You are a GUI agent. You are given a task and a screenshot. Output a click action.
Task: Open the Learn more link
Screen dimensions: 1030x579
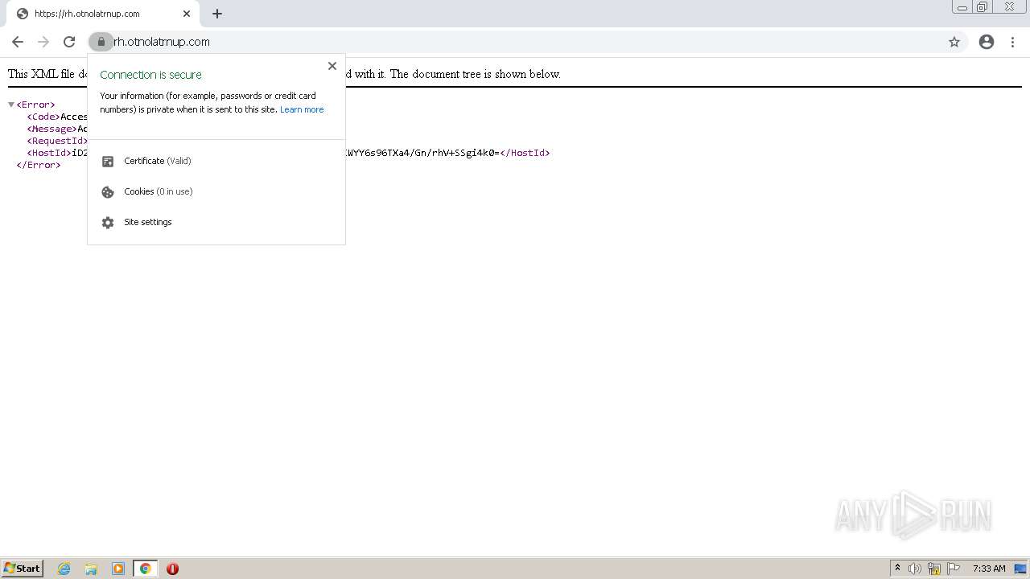point(302,109)
